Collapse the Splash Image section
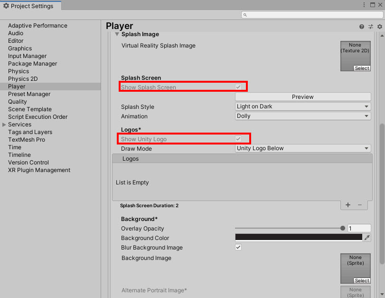The height and width of the screenshot is (298, 385). click(117, 34)
